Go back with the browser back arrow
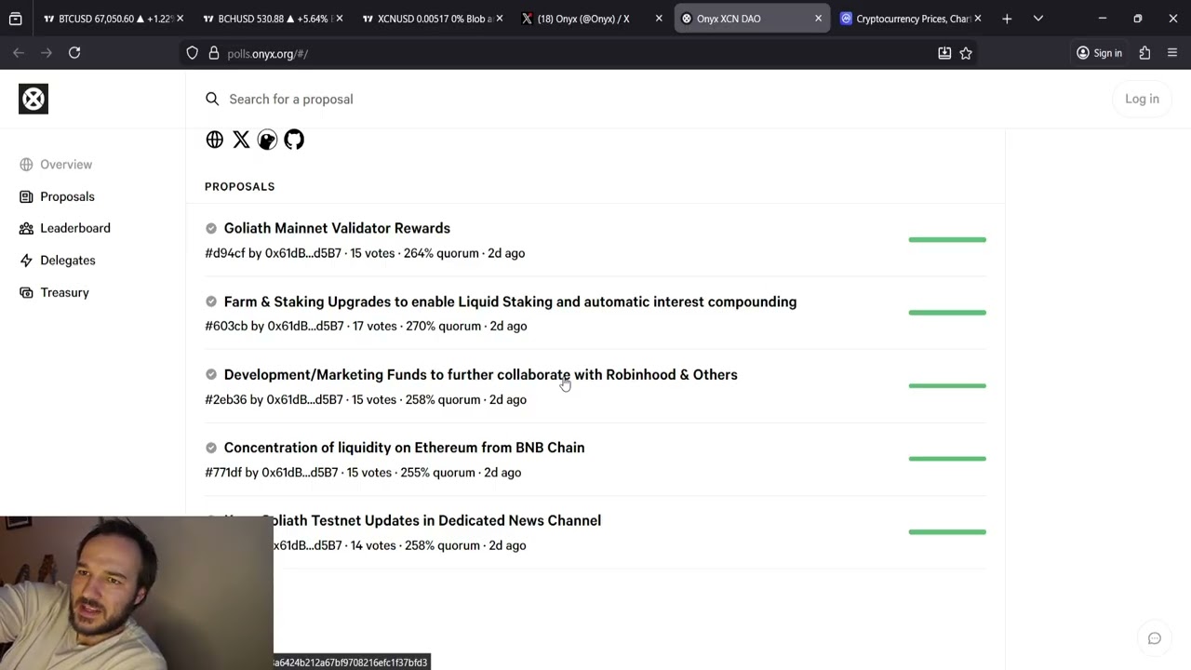Screen dimensions: 1191x670 click(19, 53)
